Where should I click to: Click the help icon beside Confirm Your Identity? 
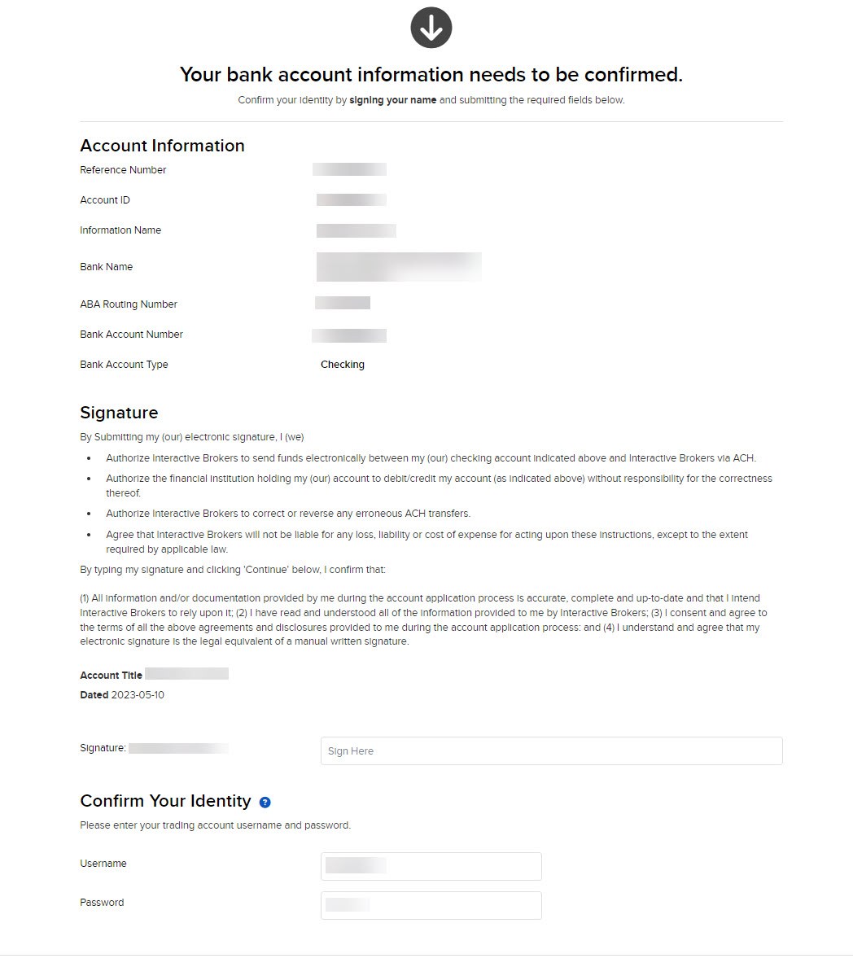(x=265, y=803)
